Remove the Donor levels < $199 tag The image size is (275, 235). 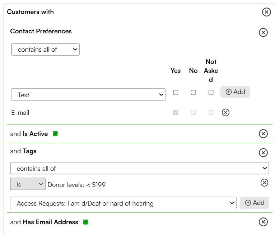click(264, 183)
